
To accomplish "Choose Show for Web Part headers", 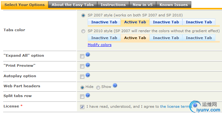I will coord(98,88).
